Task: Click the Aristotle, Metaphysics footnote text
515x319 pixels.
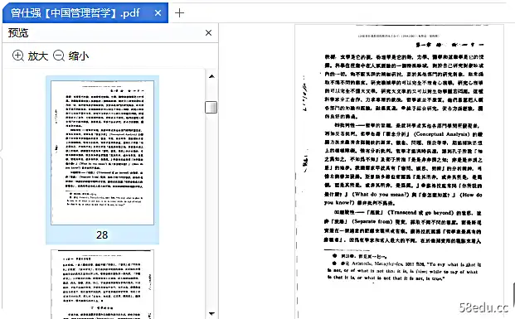Action: [x=377, y=263]
